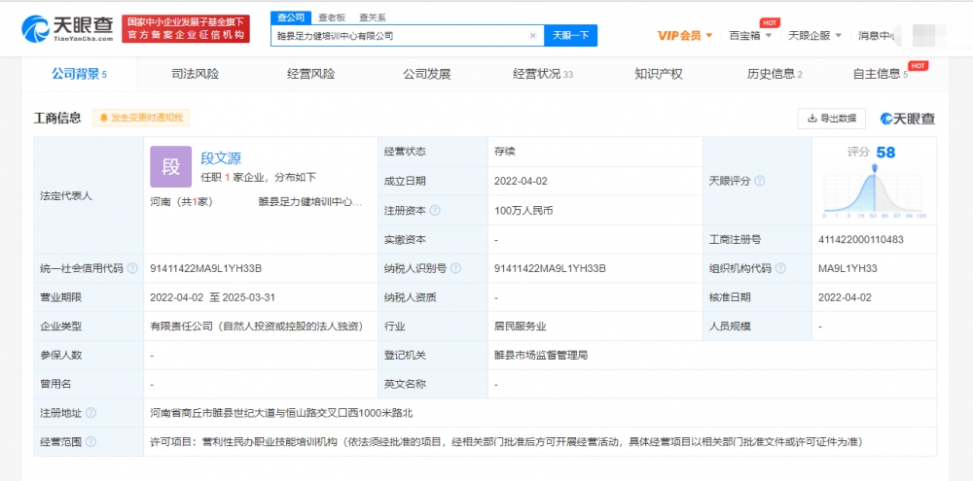This screenshot has height=481, width=973.
Task: Open the 知识产权 tab
Action: tap(659, 75)
